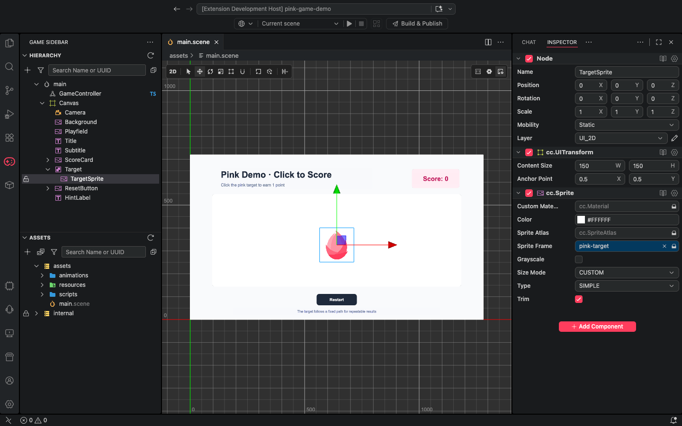Open the Mobility dropdown
Image resolution: width=682 pixels, height=426 pixels.
tap(627, 125)
